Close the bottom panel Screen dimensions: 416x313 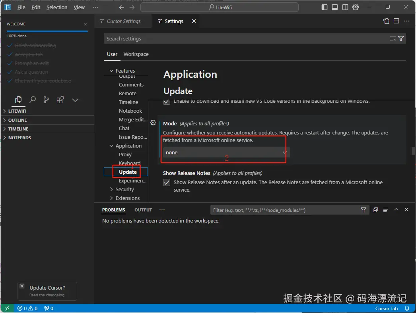click(x=406, y=209)
